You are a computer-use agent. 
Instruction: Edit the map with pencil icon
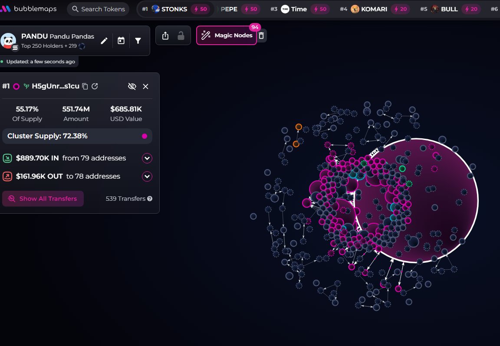tap(104, 41)
